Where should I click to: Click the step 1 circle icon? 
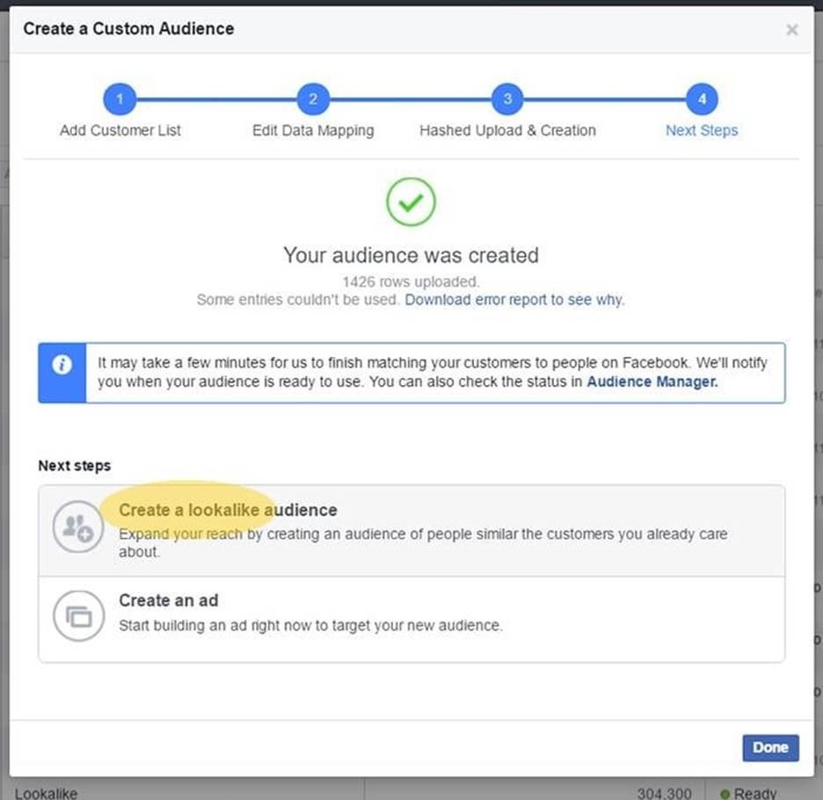tap(120, 99)
